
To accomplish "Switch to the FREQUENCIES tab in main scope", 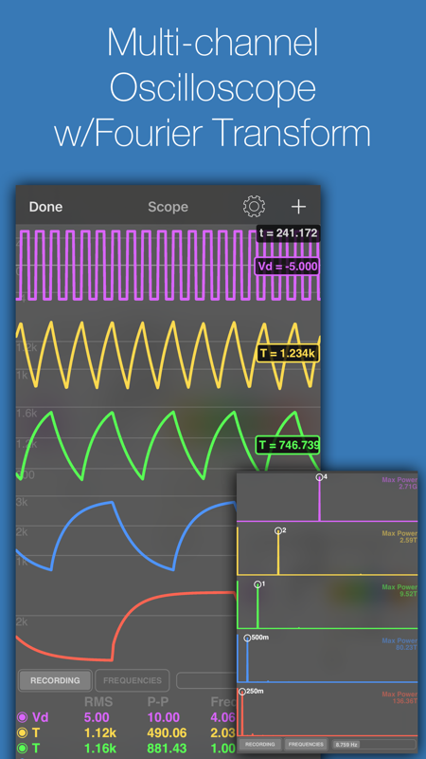I will [133, 680].
